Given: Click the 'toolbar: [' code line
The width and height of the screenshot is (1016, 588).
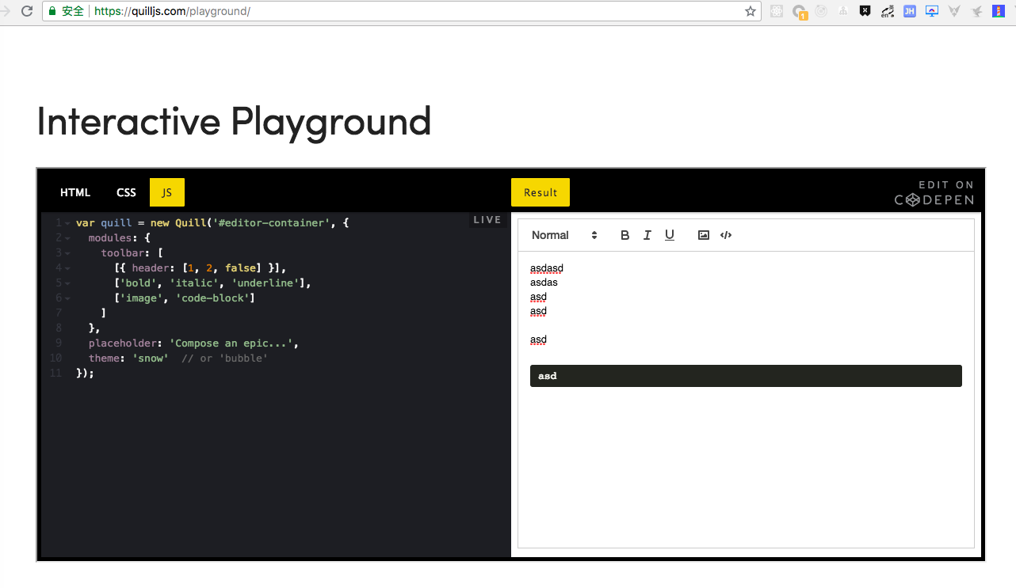Looking at the screenshot, I should pos(132,253).
